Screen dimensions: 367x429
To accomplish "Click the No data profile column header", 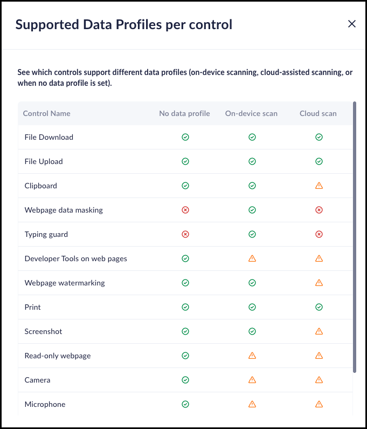I will tap(184, 113).
